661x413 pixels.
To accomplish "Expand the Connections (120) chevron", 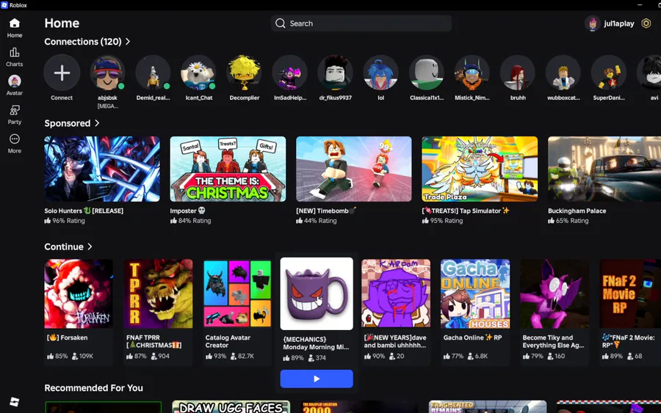I will coord(128,41).
